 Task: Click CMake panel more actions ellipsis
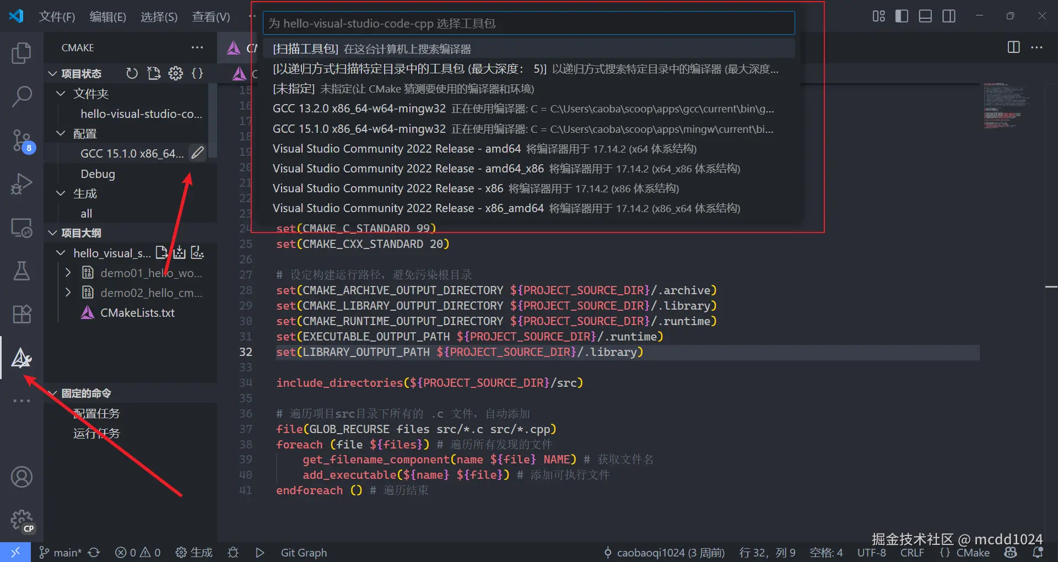click(197, 48)
